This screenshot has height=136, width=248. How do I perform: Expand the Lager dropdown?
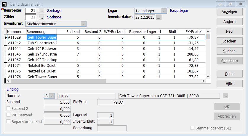click(x=164, y=11)
